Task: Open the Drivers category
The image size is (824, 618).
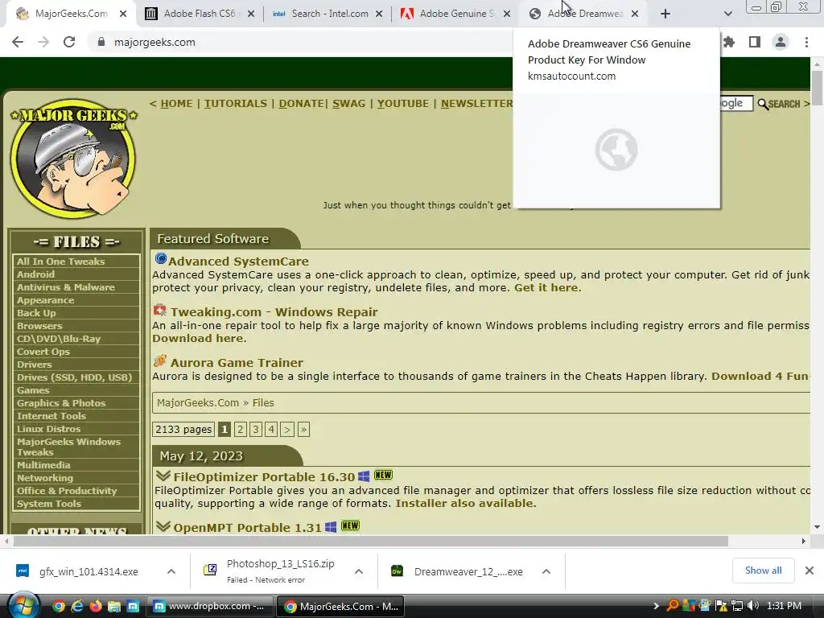Action: click(x=34, y=365)
